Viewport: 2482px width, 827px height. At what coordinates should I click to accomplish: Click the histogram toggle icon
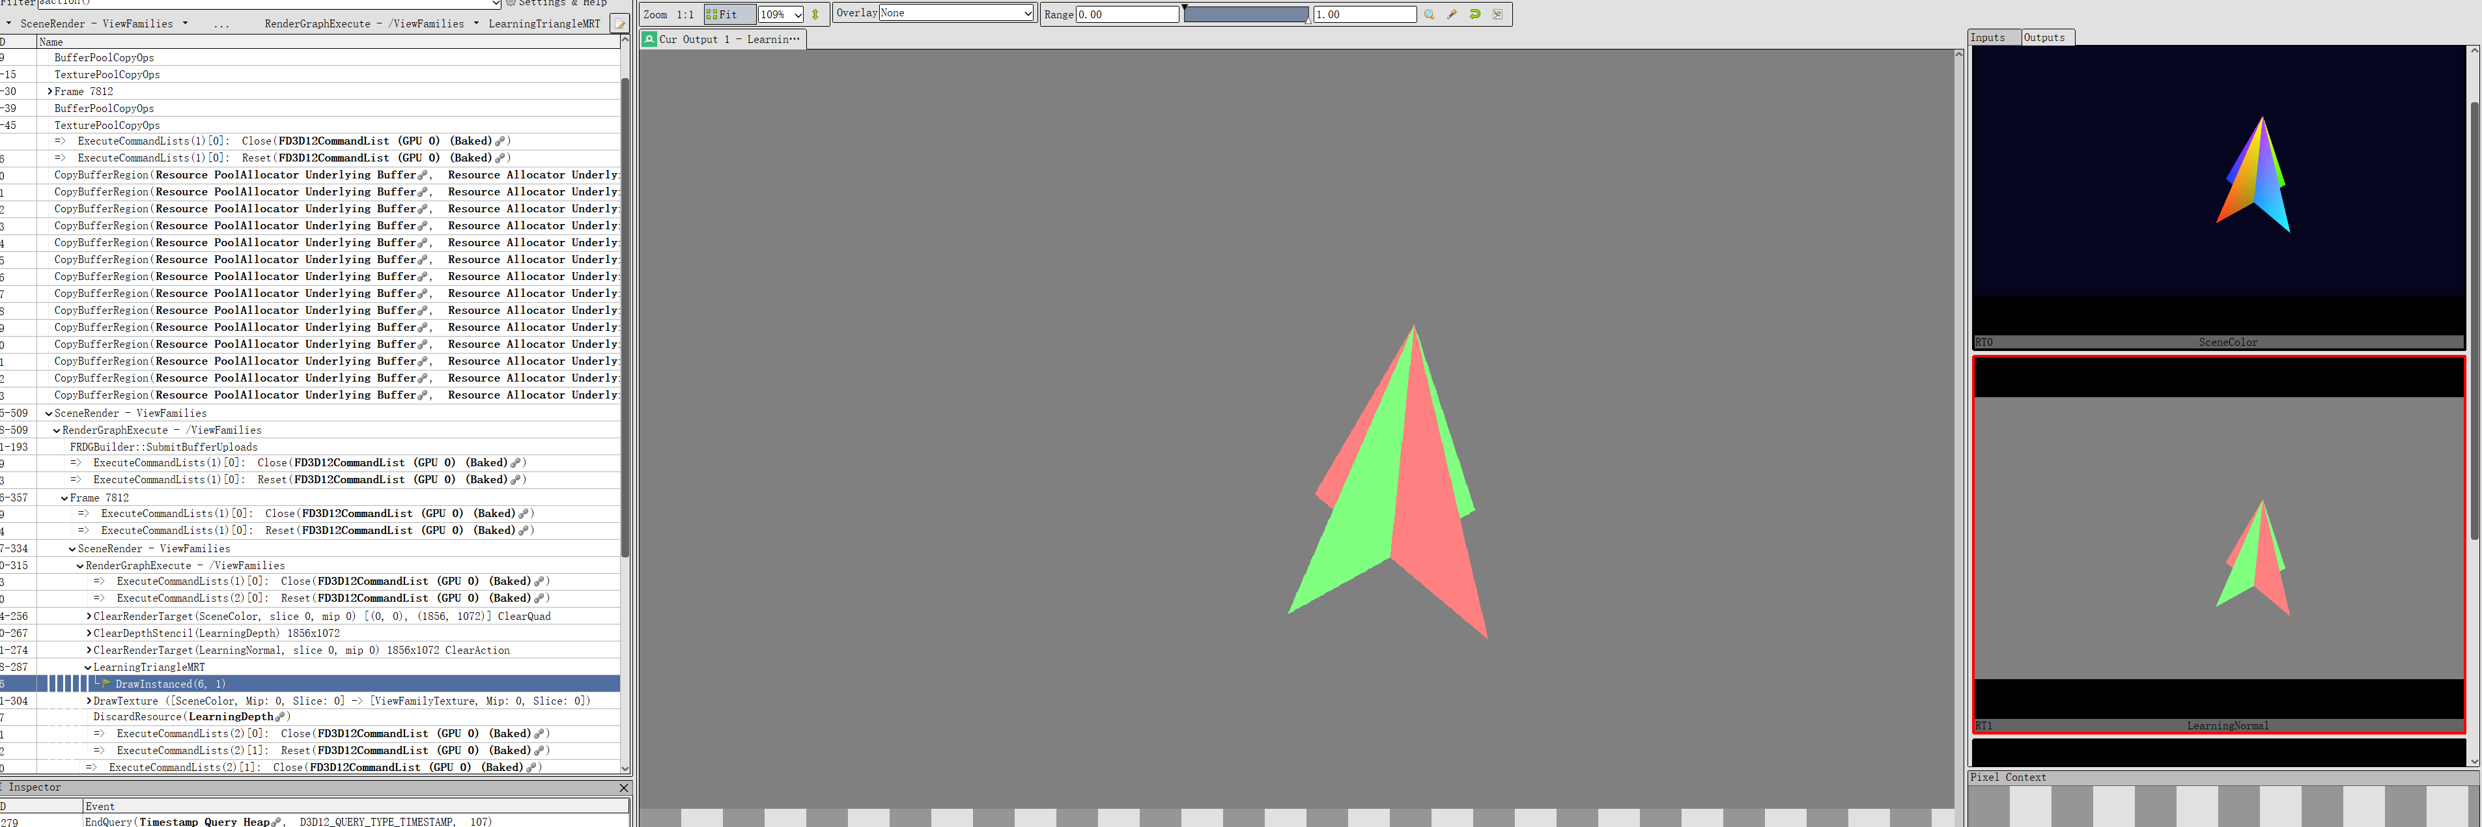tap(1497, 14)
